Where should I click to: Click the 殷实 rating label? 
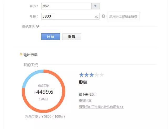point(83,82)
